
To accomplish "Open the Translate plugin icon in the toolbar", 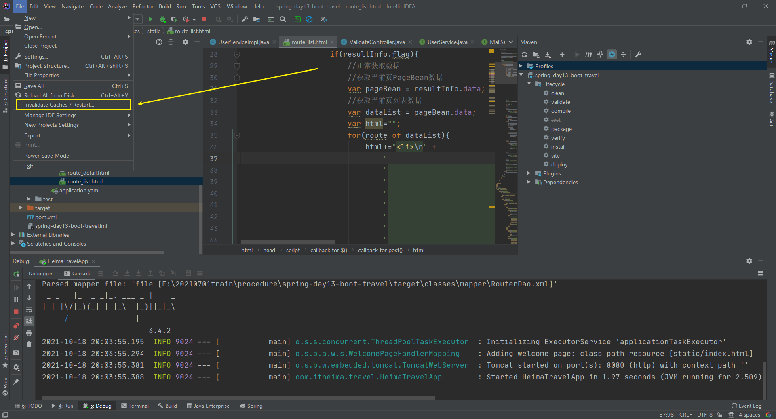I will (323, 19).
